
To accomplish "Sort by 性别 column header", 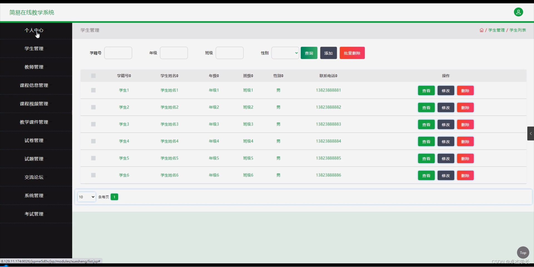I will pos(278,76).
